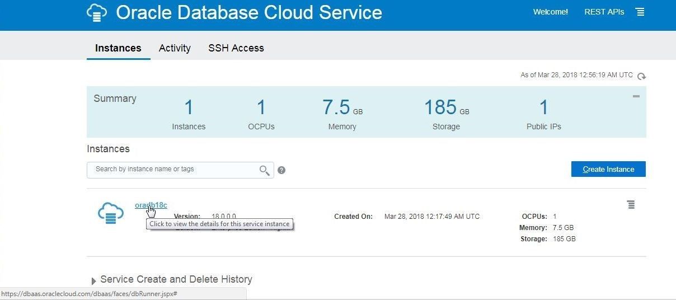
Task: Open the hamburger menu beside REST APIs
Action: pyautogui.click(x=640, y=12)
